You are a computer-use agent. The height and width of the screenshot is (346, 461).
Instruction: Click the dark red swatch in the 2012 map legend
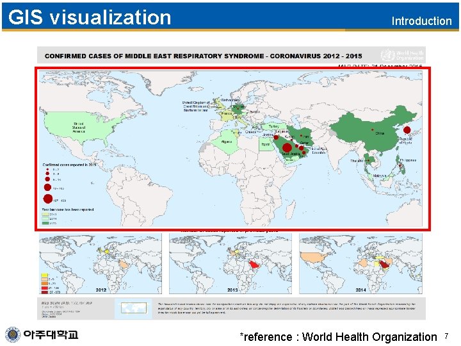click(44, 292)
